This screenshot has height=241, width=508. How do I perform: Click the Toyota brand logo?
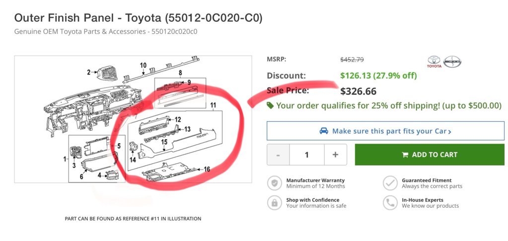434,62
